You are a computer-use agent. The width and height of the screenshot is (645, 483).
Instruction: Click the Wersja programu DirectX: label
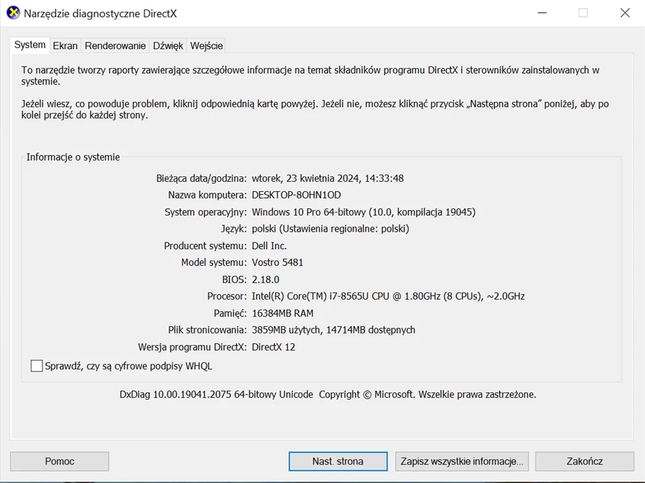192,347
